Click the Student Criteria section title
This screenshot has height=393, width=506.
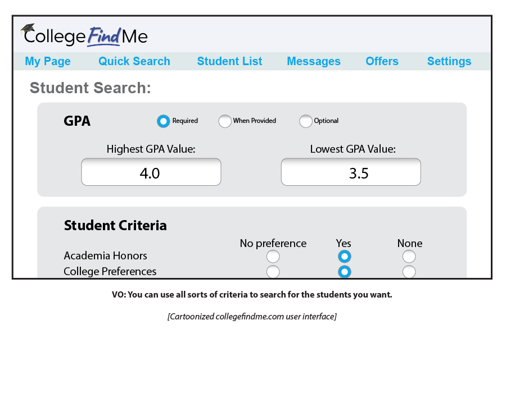115,226
